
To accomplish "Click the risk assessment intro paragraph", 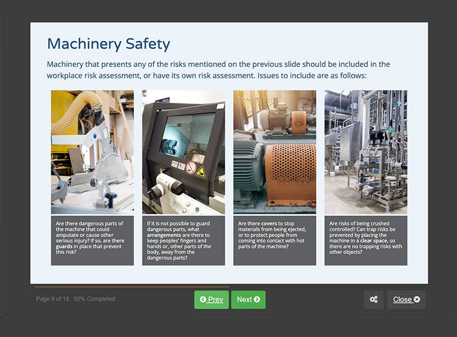I will [218, 70].
